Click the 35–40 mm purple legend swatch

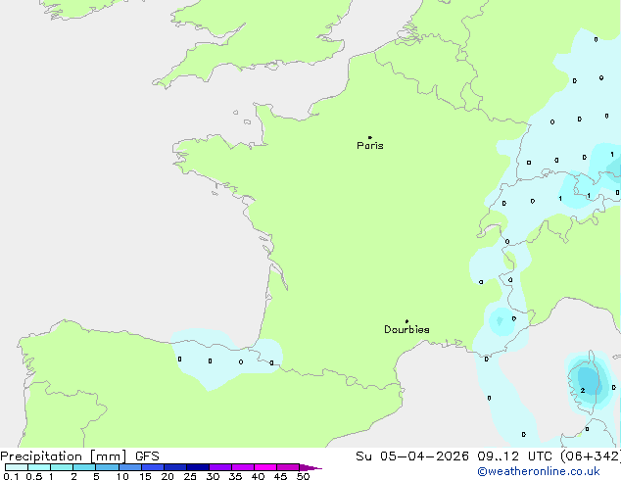pyautogui.click(x=243, y=467)
